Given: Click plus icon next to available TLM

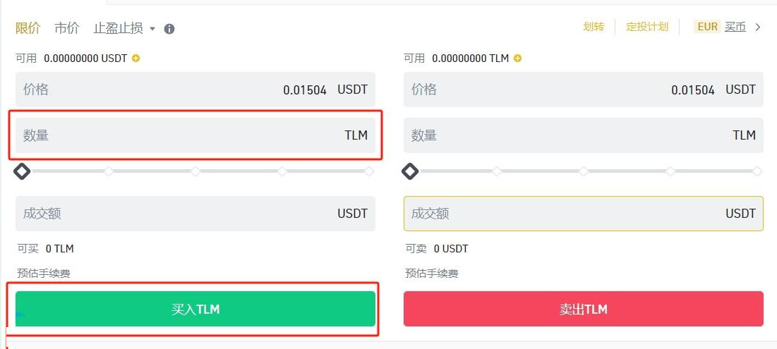Looking at the screenshot, I should point(518,59).
